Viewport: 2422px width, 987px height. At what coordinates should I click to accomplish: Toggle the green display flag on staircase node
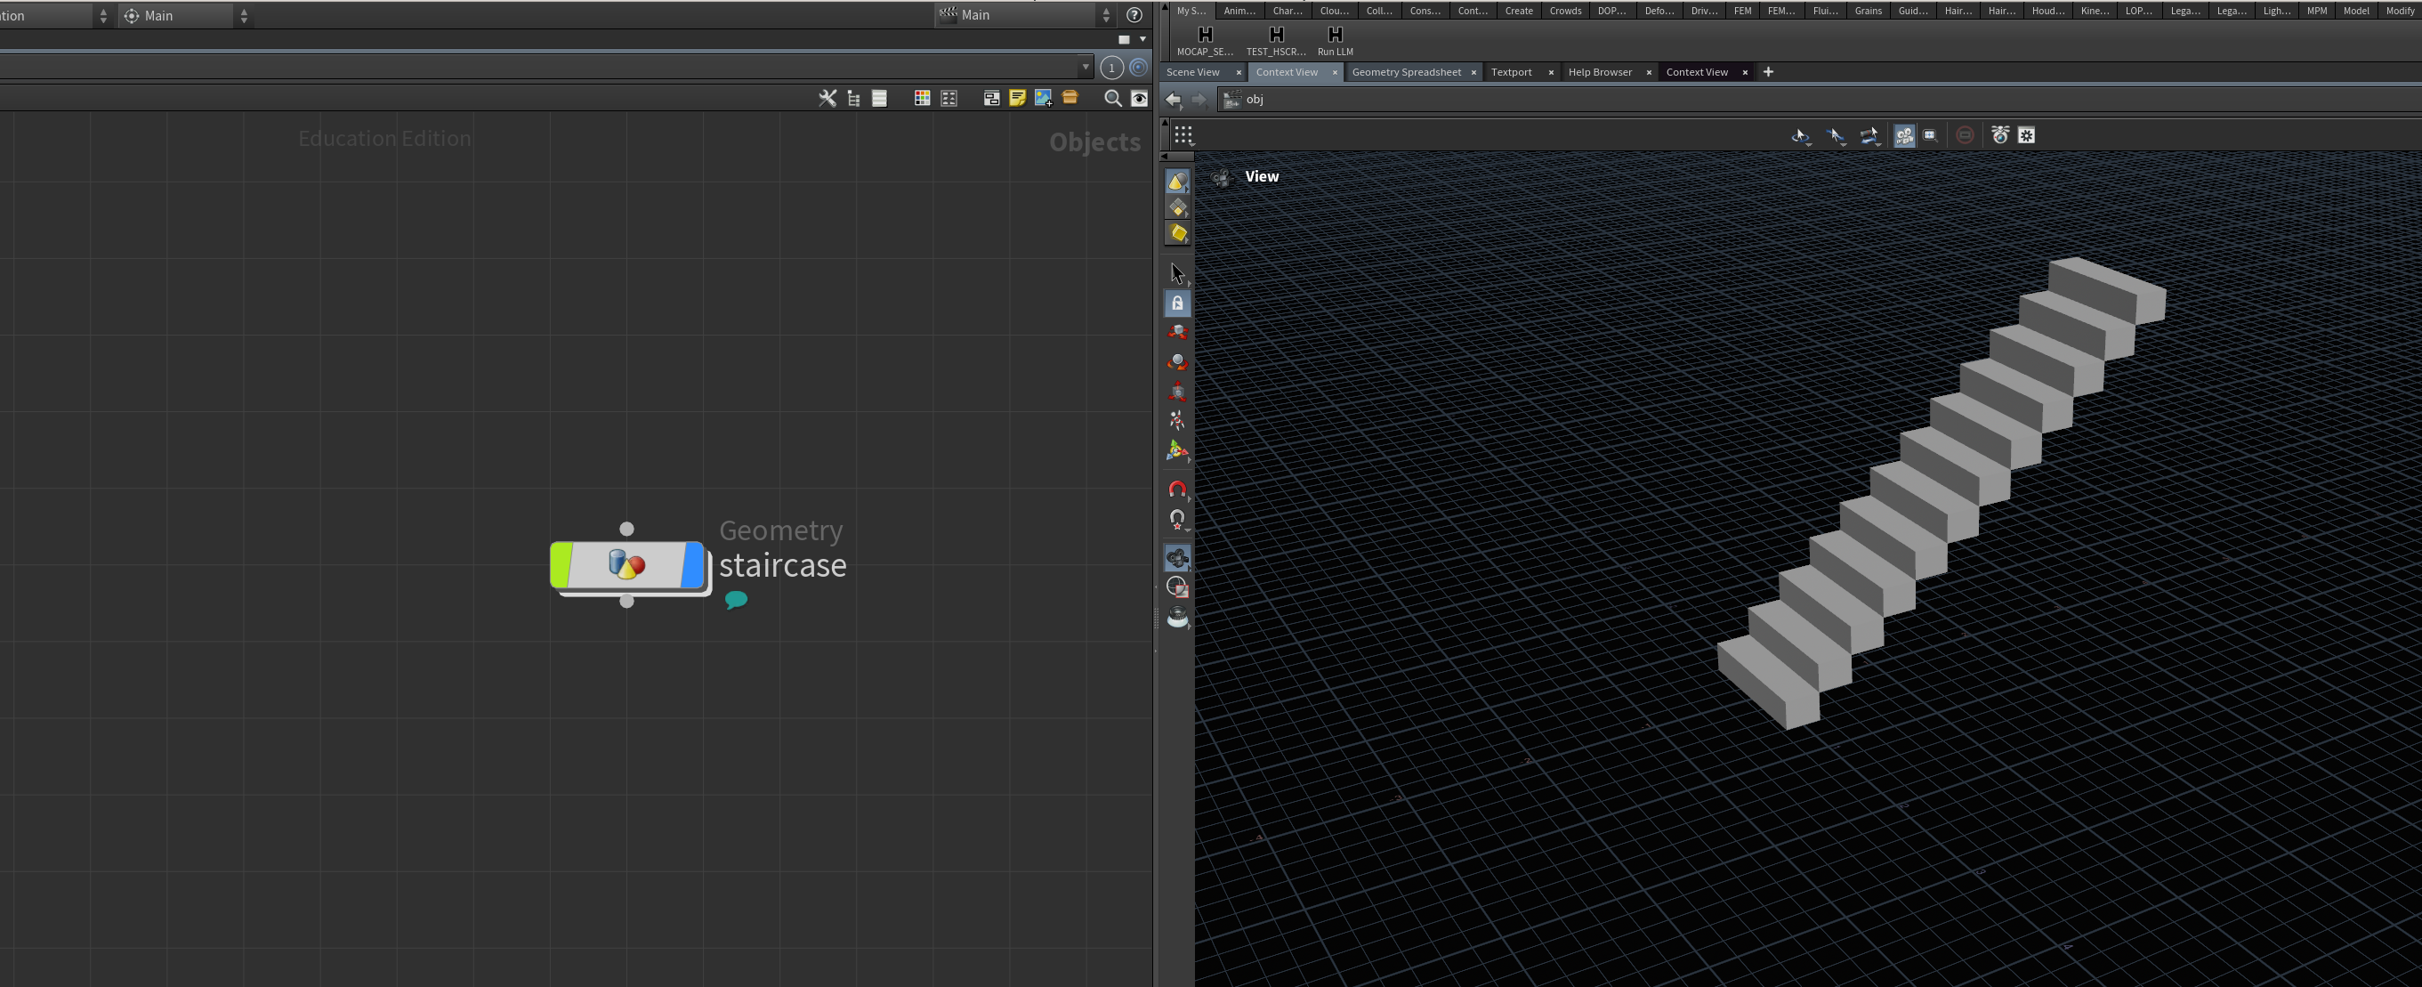click(x=561, y=565)
